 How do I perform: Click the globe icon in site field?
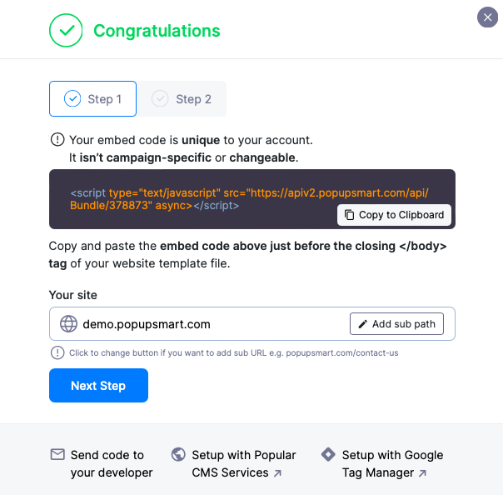(x=68, y=324)
